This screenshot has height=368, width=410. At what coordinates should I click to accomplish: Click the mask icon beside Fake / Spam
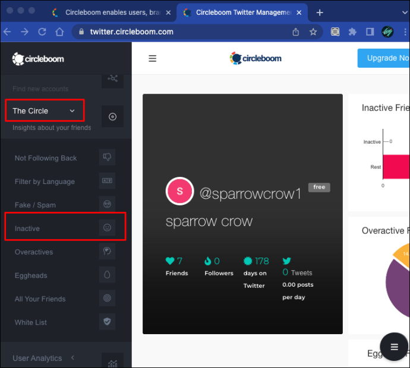coord(107,204)
